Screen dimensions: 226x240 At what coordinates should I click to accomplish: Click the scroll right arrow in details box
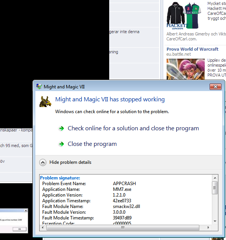208,227
